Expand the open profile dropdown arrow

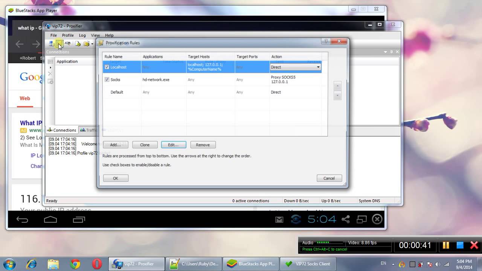click(x=92, y=44)
